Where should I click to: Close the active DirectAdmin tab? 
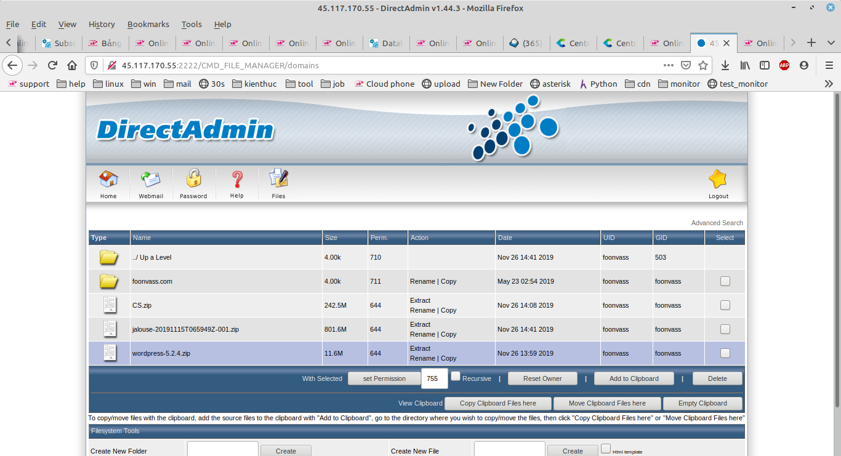point(726,43)
